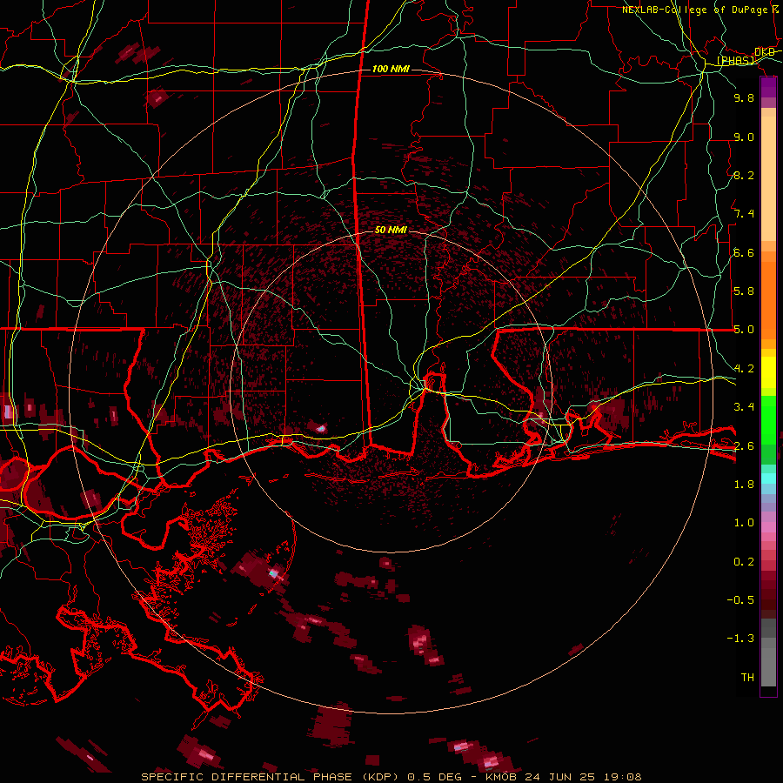The width and height of the screenshot is (783, 783).
Task: Click the yellow segment of the color bar
Action: pos(768,372)
